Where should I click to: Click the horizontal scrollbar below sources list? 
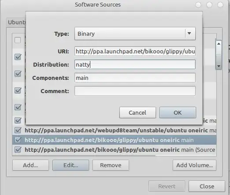84,155
